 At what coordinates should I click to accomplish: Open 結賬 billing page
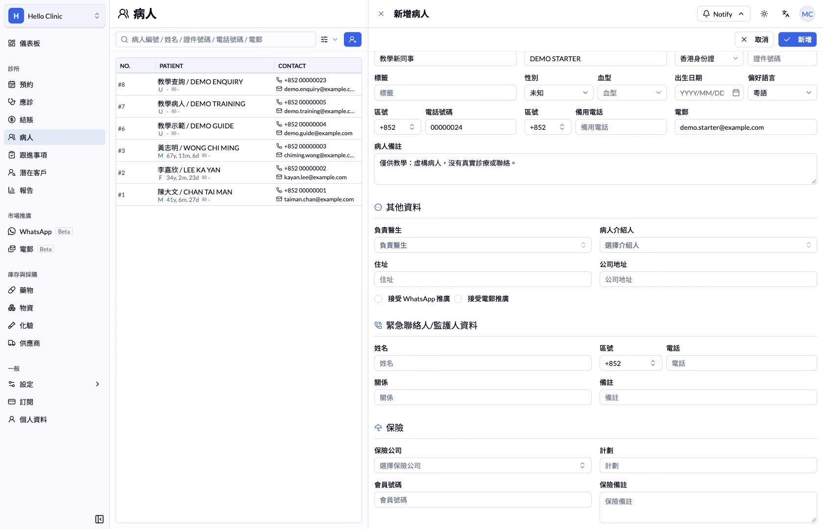coord(54,120)
